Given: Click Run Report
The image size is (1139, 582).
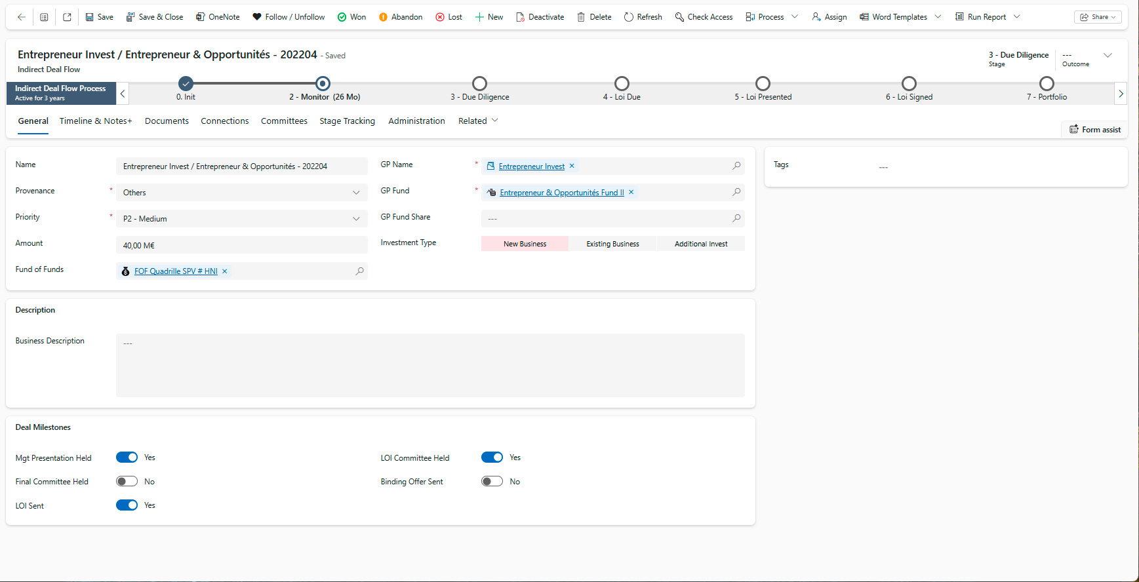Looking at the screenshot, I should 980,17.
